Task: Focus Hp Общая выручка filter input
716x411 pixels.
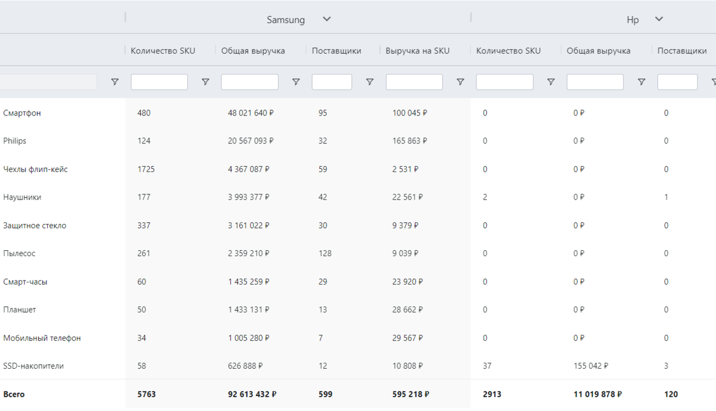Action: click(x=595, y=82)
